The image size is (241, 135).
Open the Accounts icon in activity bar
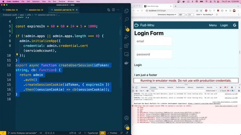pos(127,118)
